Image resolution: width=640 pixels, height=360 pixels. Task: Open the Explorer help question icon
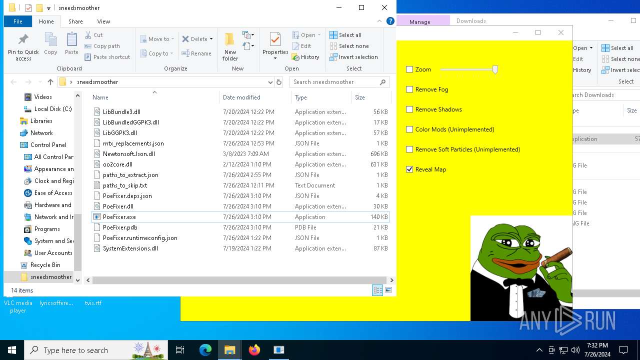390,21
